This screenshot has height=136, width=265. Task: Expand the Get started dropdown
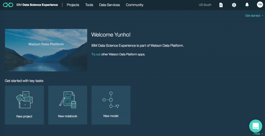click(x=254, y=16)
